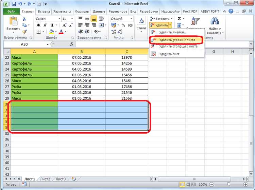
Task: Choose Удалить столбцы с листа
Action: (176, 46)
